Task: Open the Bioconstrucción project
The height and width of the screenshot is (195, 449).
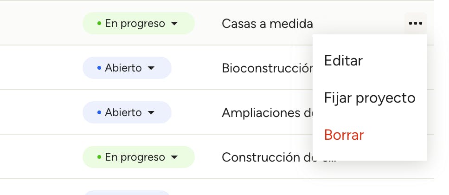Action: coord(267,68)
